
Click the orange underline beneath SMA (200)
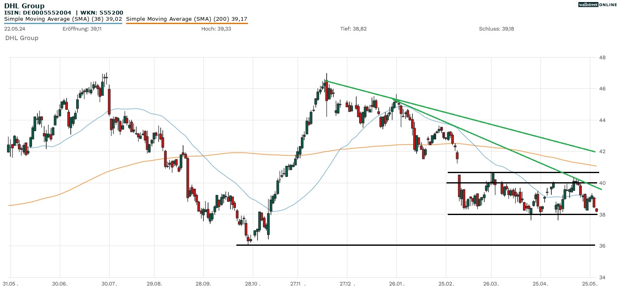coord(186,23)
